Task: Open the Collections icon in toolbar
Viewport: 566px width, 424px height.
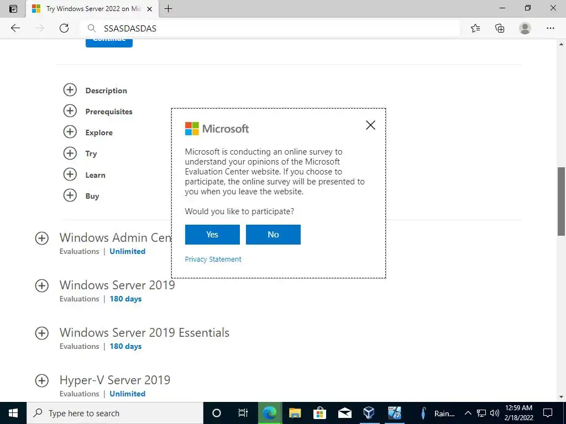Action: (500, 28)
